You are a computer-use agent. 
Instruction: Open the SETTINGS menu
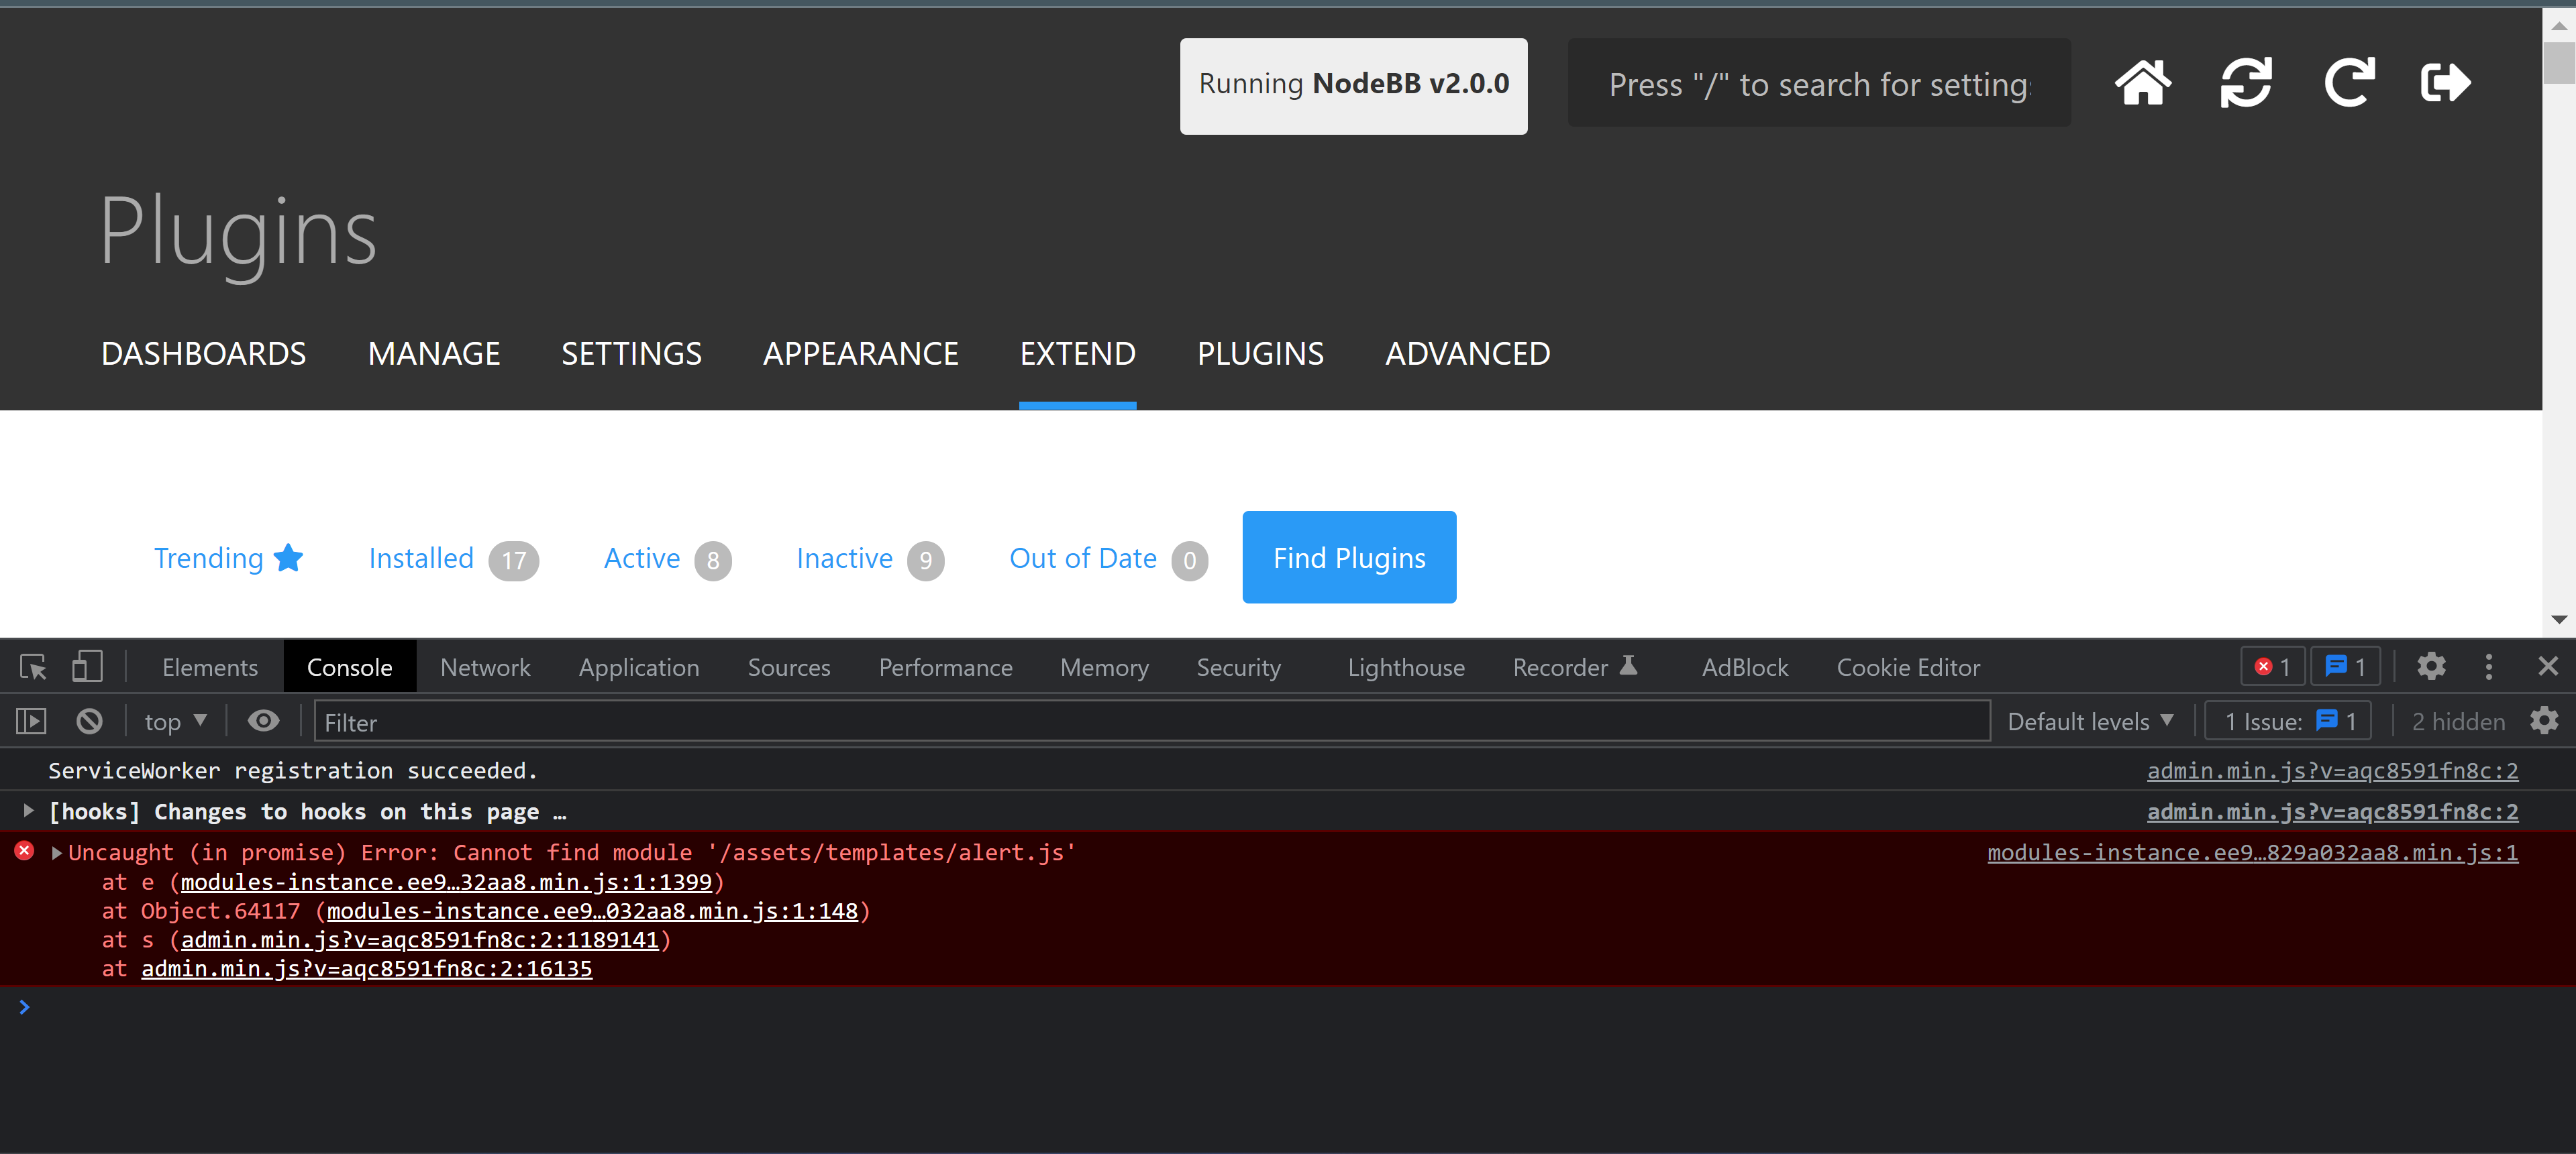tap(631, 353)
